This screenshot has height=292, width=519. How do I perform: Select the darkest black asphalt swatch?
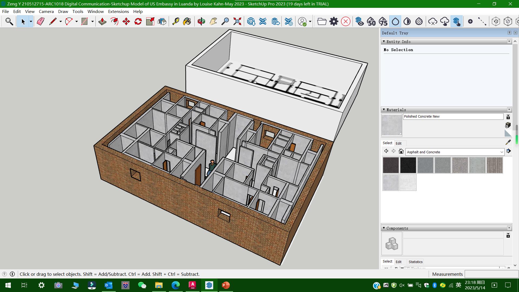[408, 165]
